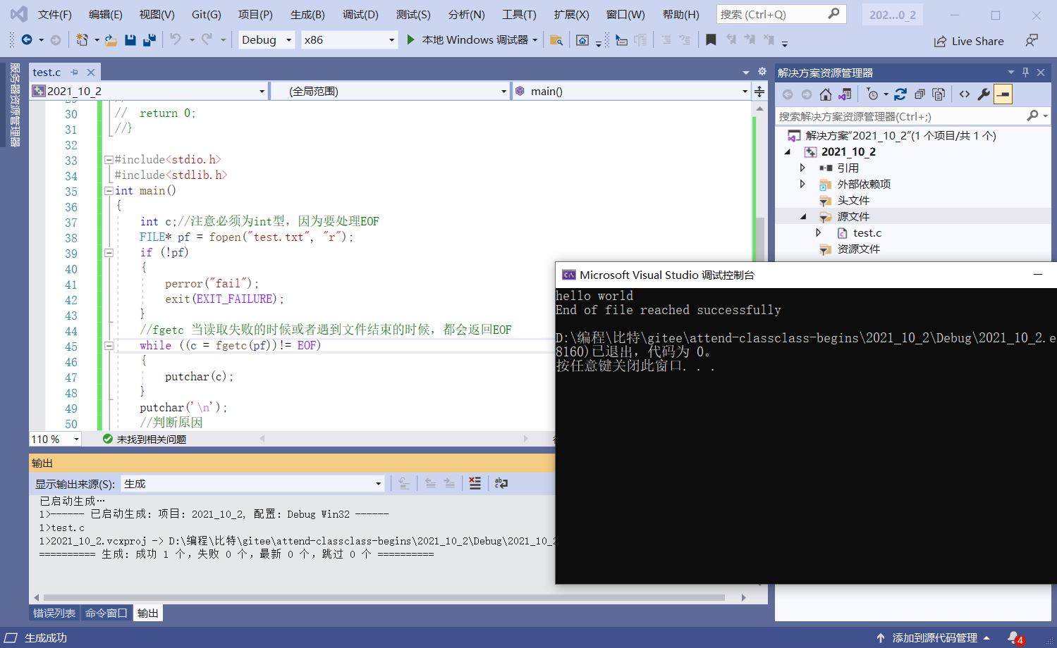1057x648 pixels.
Task: Click the Navigate Backward arrow in toolbar
Action: coord(27,40)
